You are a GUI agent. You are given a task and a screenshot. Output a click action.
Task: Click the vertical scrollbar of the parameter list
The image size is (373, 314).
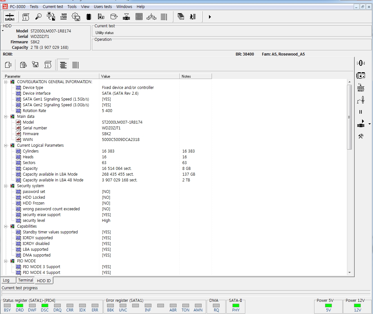coord(350,117)
